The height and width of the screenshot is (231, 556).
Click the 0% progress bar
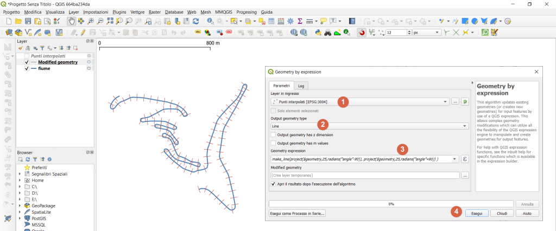coord(390,204)
